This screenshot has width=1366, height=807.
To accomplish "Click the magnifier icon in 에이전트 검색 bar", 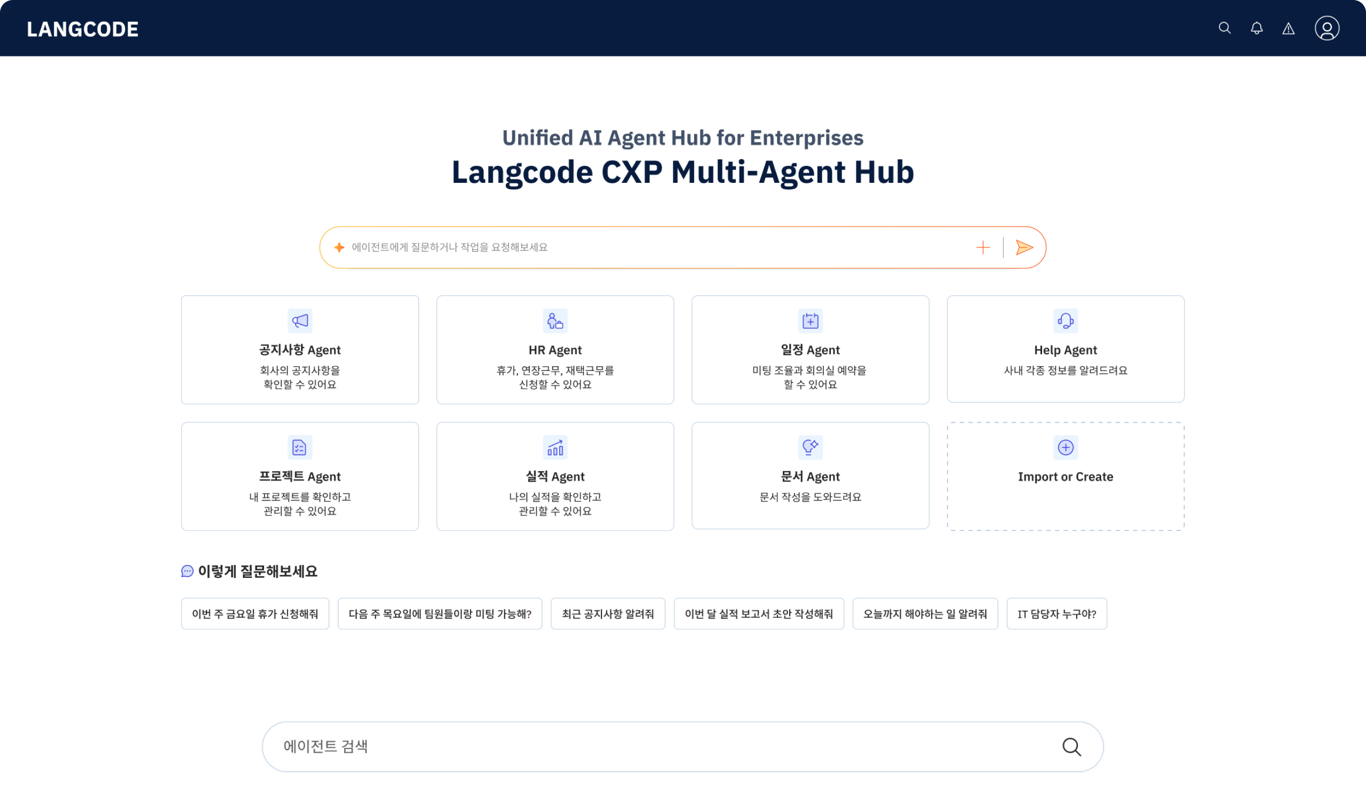I will pos(1071,747).
